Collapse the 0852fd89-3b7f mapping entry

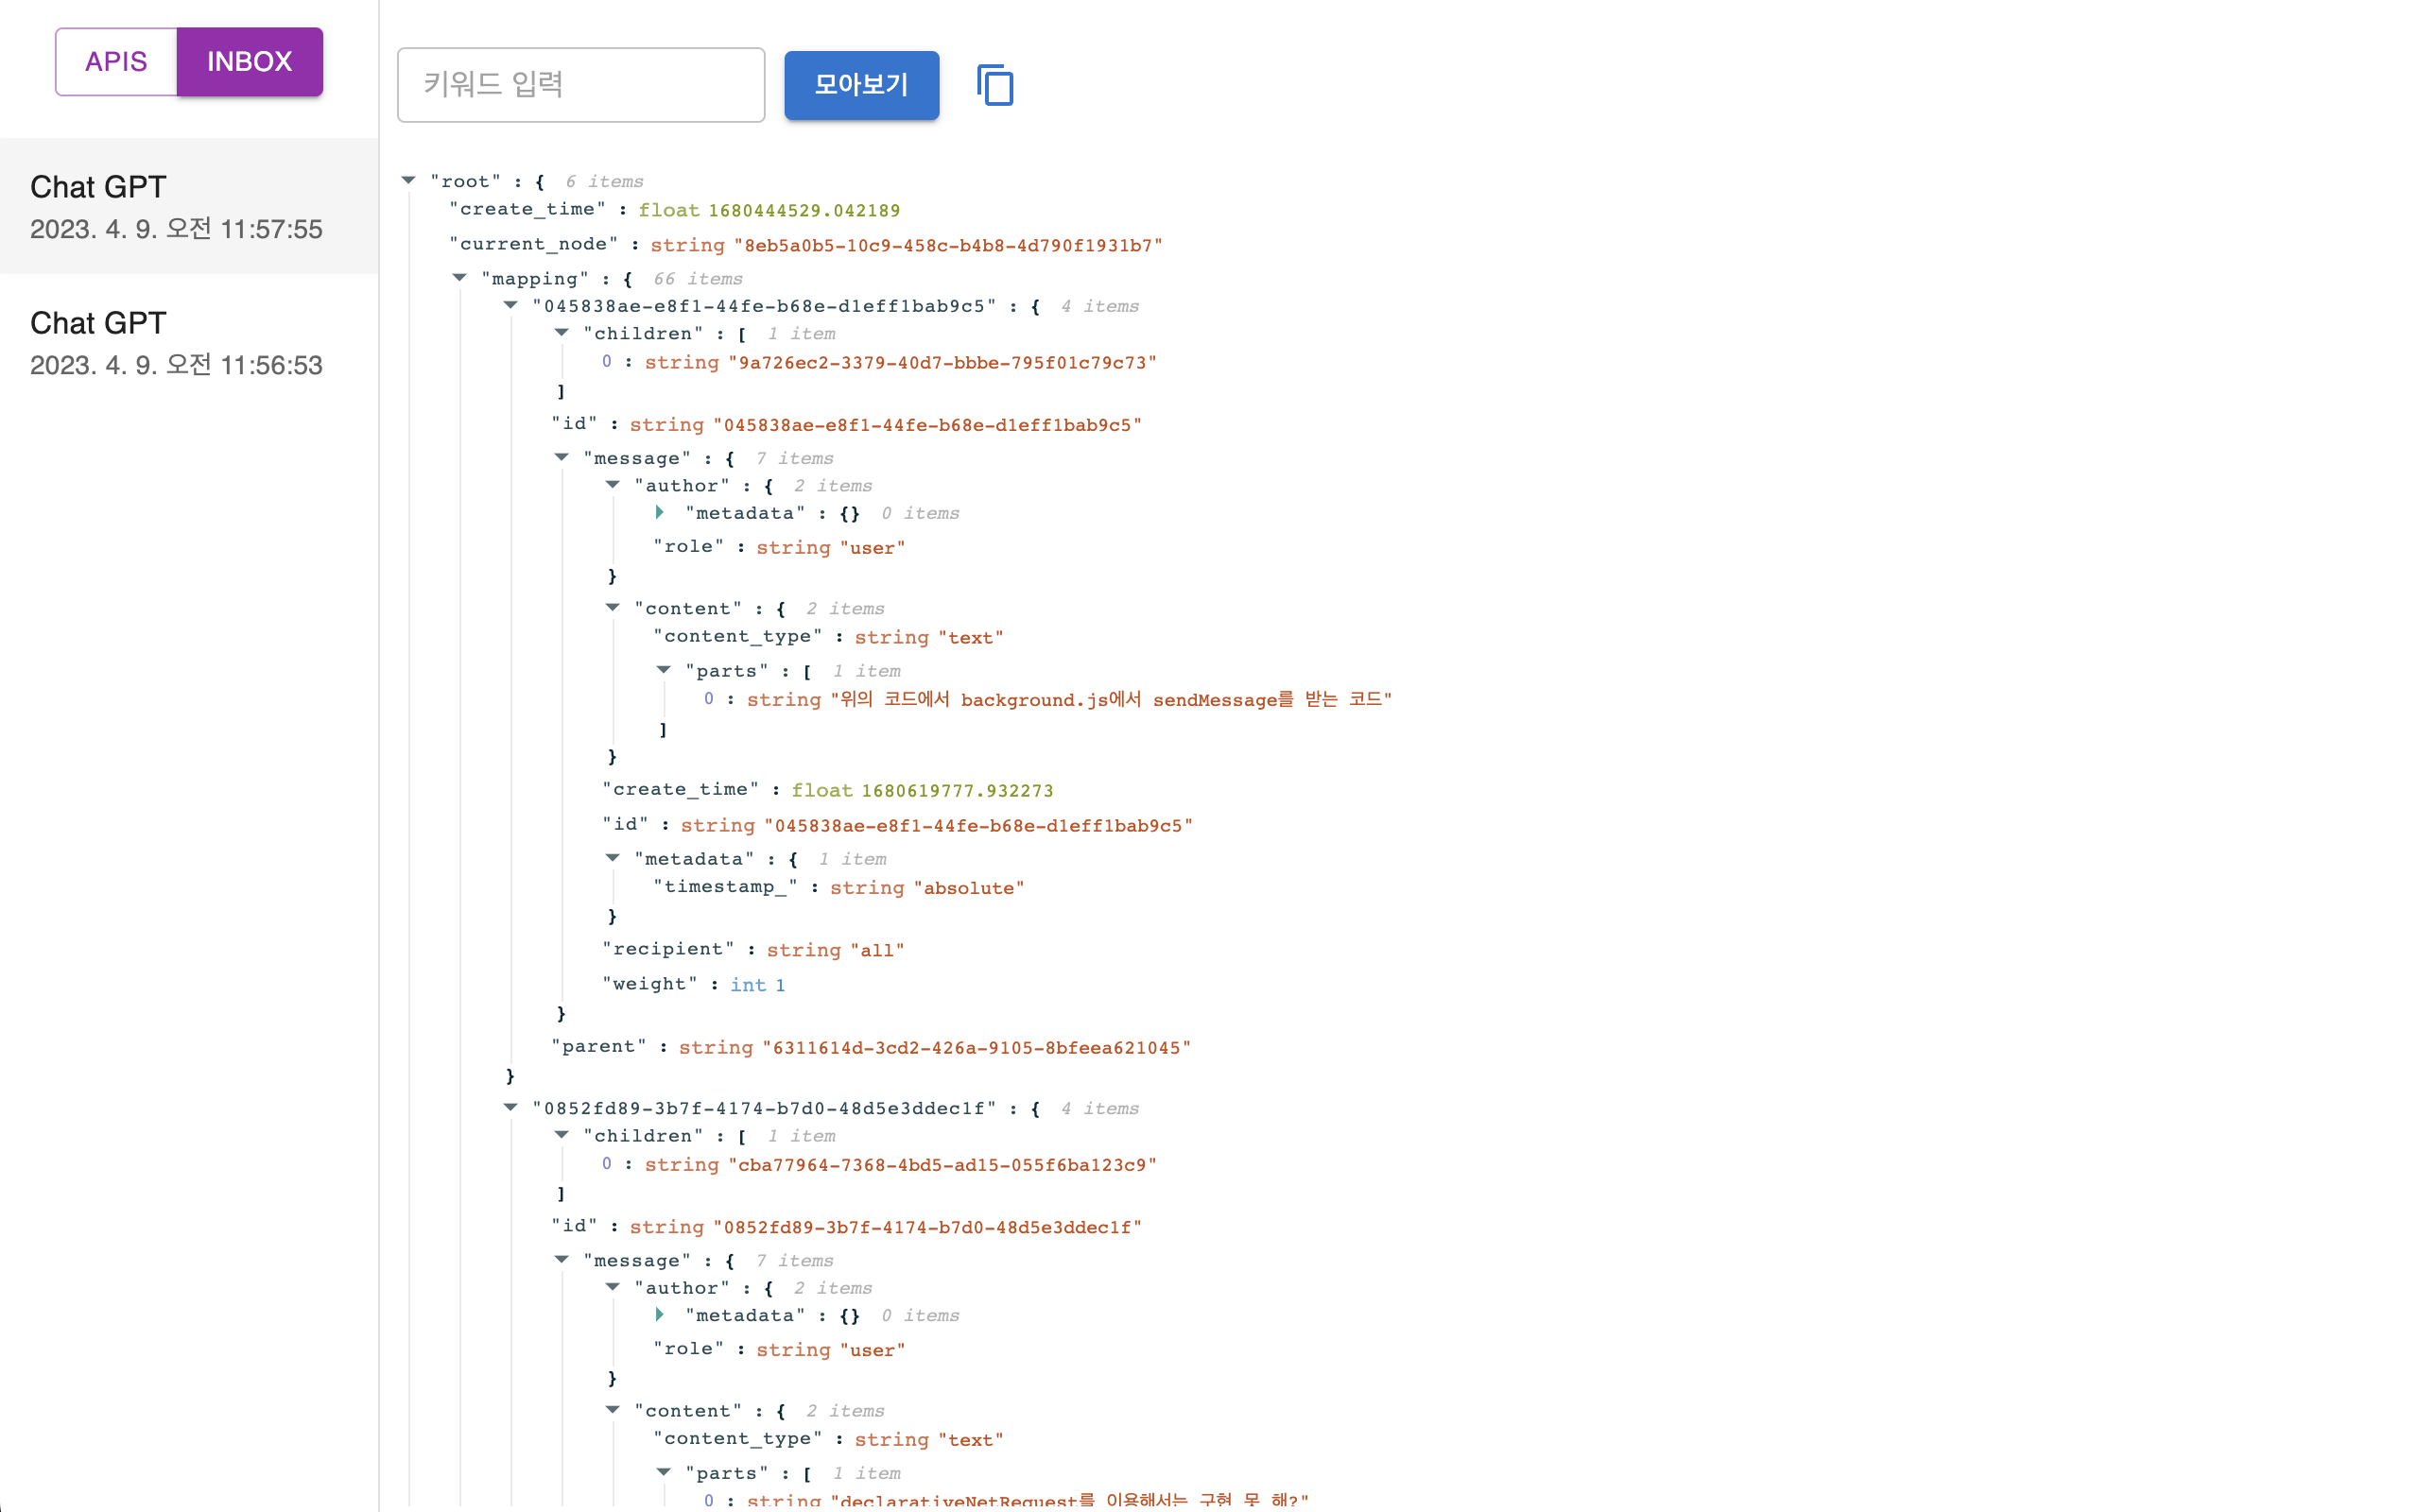[511, 1107]
